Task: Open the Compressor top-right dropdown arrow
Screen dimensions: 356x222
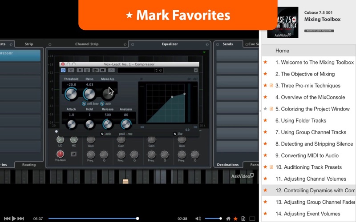Action: (x=196, y=71)
